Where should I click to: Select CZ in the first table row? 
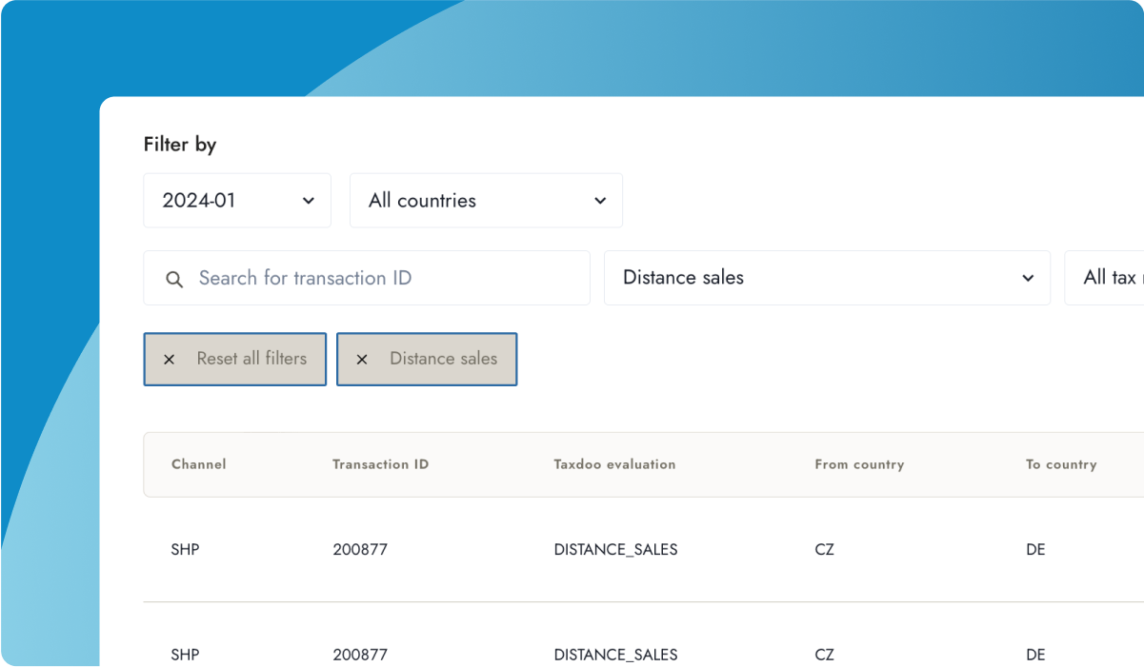point(825,550)
